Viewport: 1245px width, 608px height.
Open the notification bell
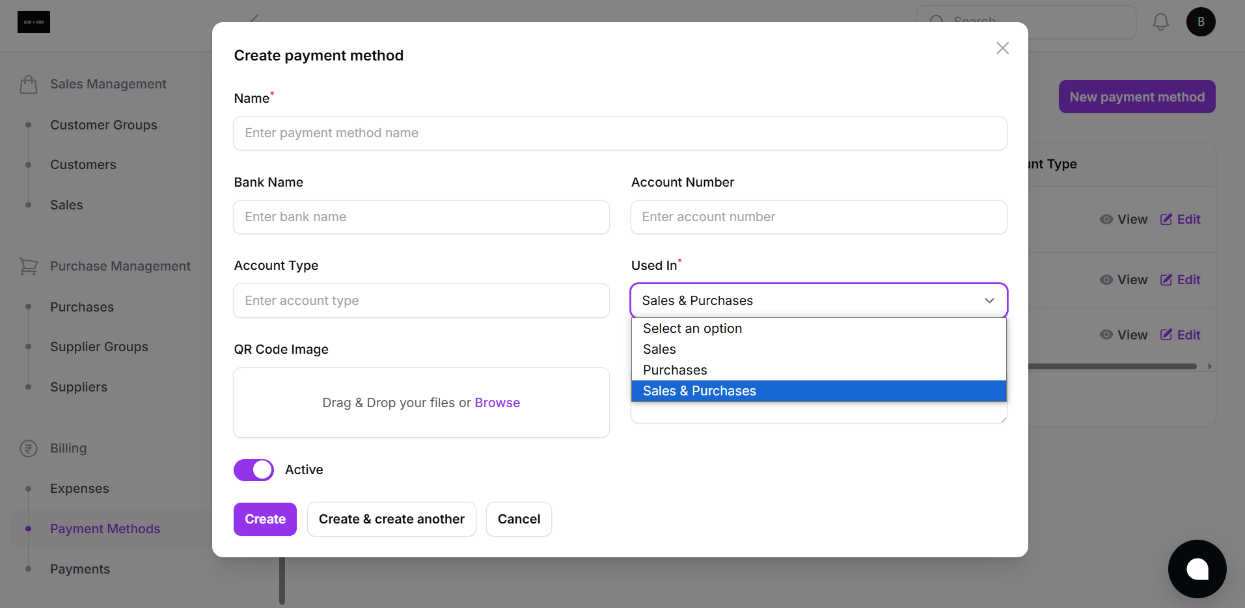pyautogui.click(x=1160, y=21)
